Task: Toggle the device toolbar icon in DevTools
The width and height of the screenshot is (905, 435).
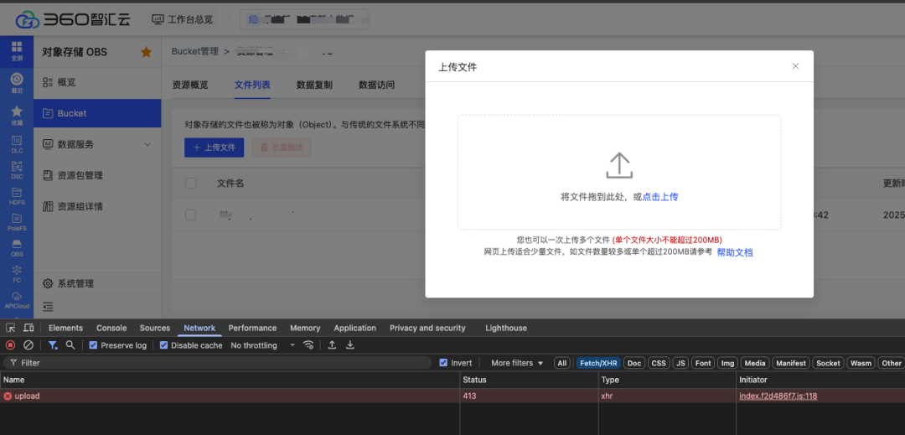Action: [28, 328]
